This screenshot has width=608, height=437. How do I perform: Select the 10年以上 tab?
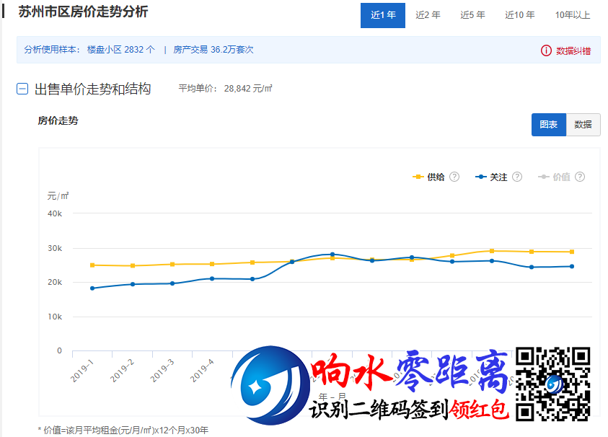pyautogui.click(x=573, y=15)
